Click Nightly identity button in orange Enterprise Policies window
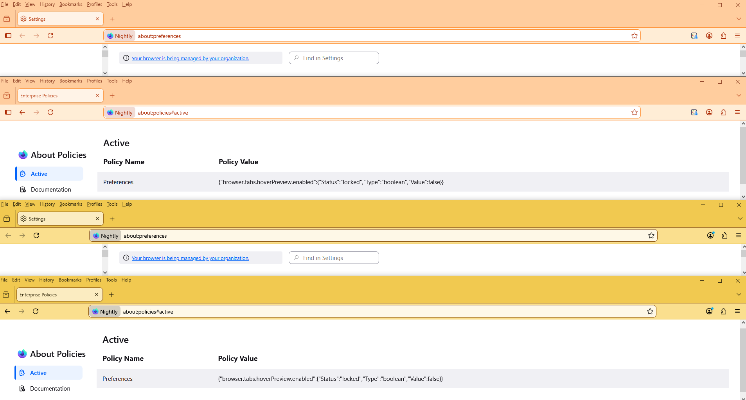 tap(120, 113)
